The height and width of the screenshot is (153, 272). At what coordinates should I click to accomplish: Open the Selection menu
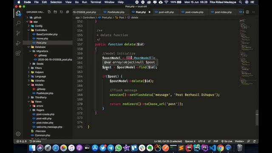point(56,2)
